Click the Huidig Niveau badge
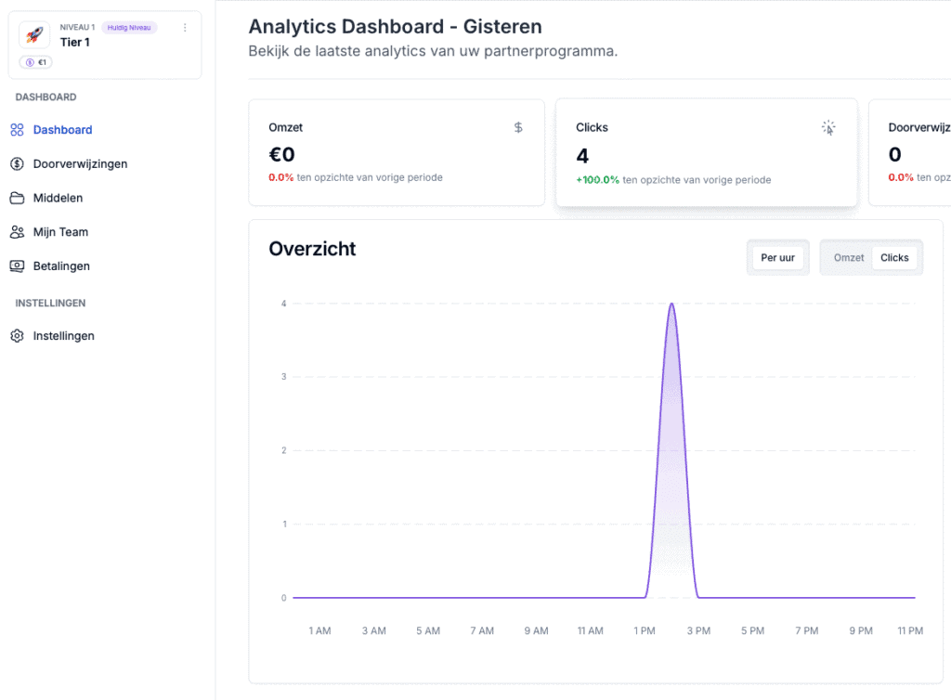The image size is (951, 700). 129,28
